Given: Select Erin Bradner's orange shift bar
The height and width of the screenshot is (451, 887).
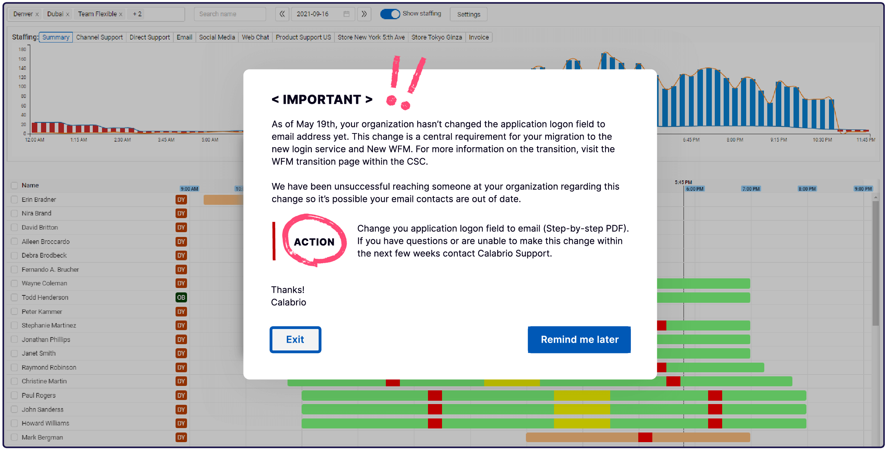Looking at the screenshot, I should point(223,200).
